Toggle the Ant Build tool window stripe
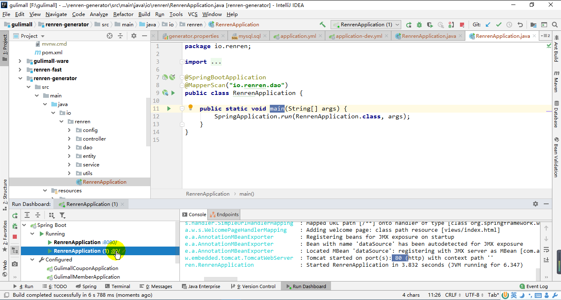The width and height of the screenshot is (561, 300). 556,49
